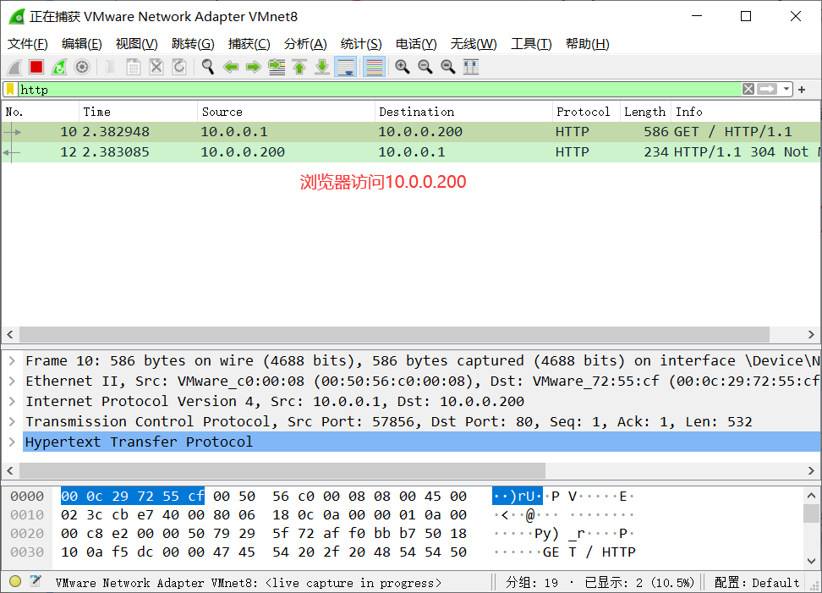Click the expert information status circle

pyautogui.click(x=14, y=581)
